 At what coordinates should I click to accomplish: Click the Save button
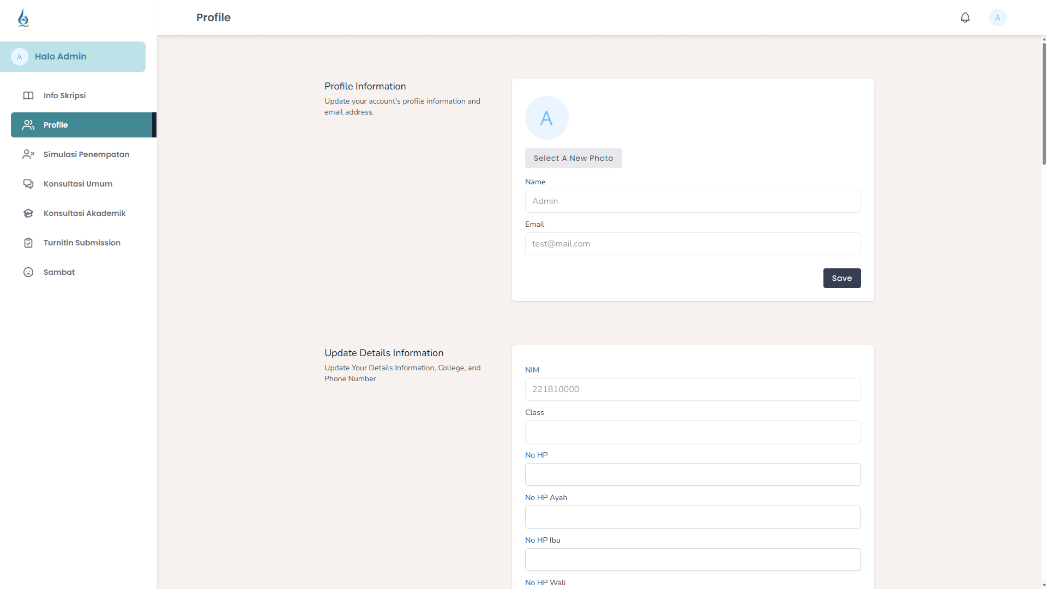[841, 278]
